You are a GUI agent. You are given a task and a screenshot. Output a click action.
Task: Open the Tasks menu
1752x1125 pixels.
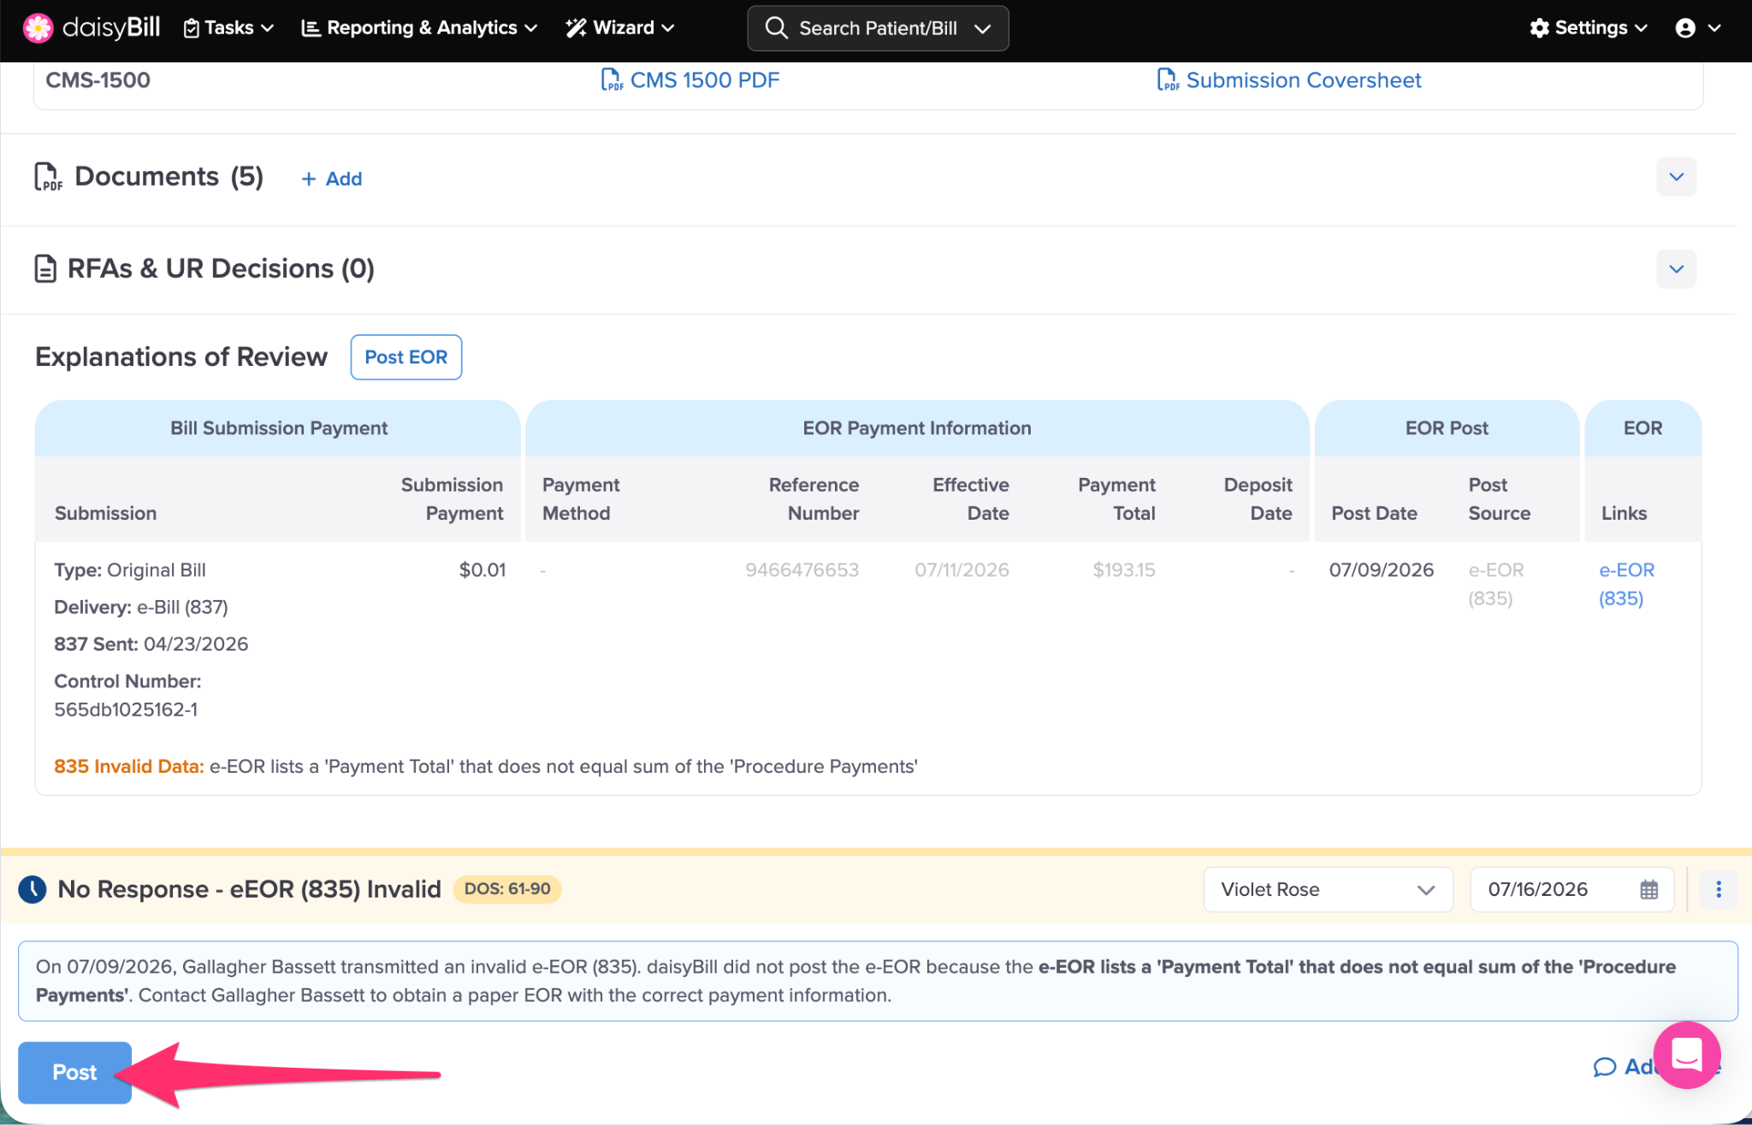(228, 28)
